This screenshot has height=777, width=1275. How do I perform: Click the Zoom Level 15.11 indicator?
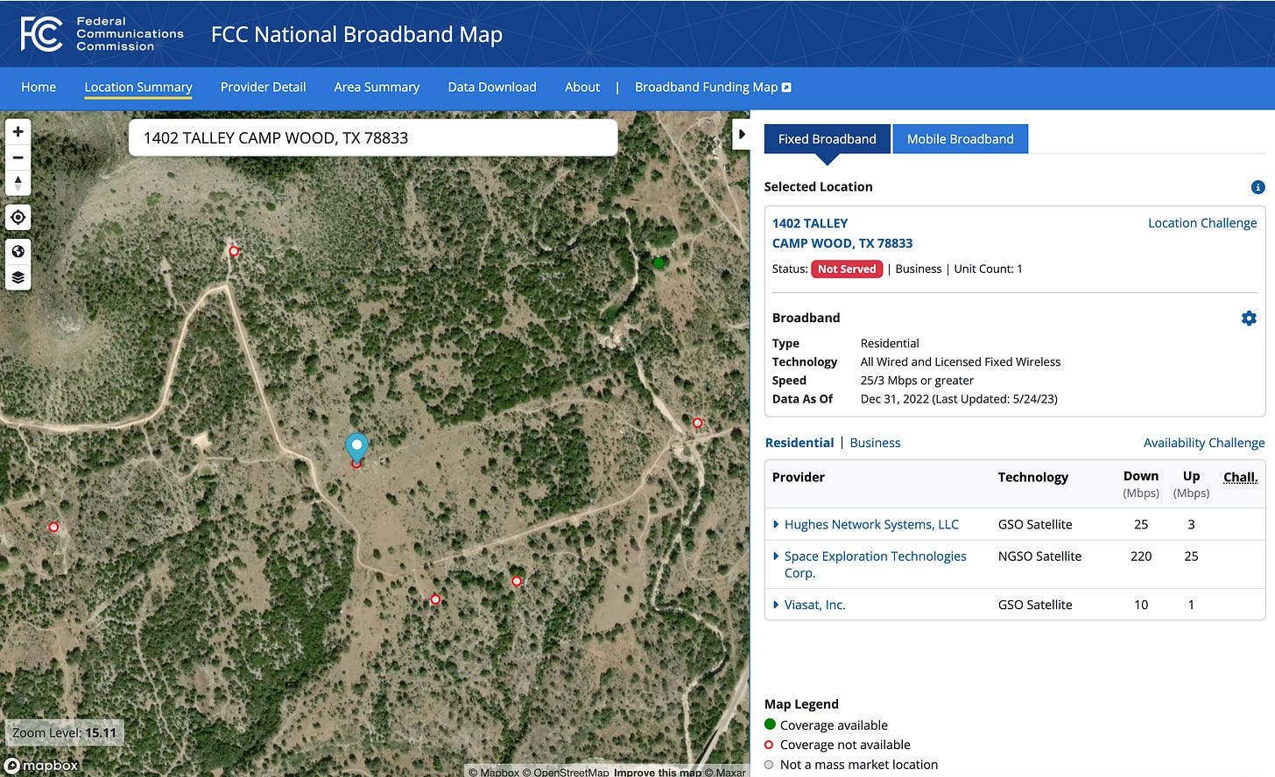(64, 733)
